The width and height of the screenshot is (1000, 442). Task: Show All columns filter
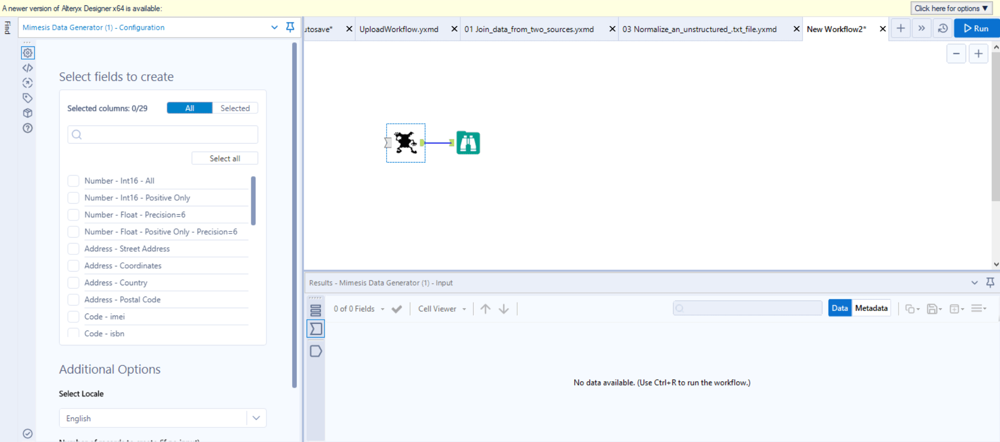(190, 108)
